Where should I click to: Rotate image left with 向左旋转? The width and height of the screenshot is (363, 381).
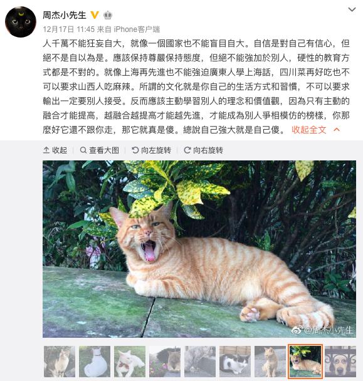click(151, 150)
